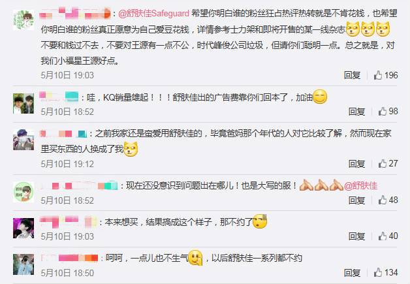Like the comment showing 27 likes
This screenshot has height=284, width=410.
(x=383, y=164)
